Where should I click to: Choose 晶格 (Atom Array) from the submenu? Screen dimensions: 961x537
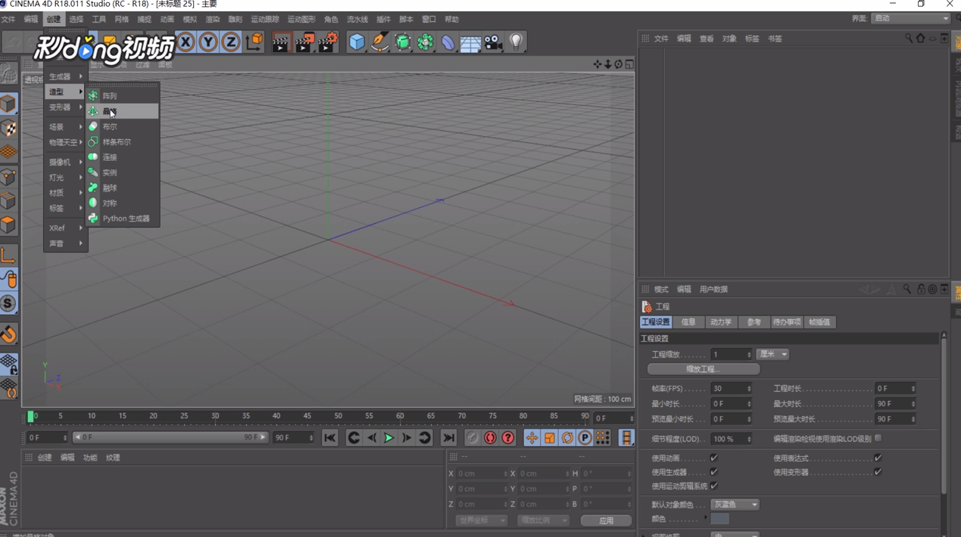pos(122,111)
